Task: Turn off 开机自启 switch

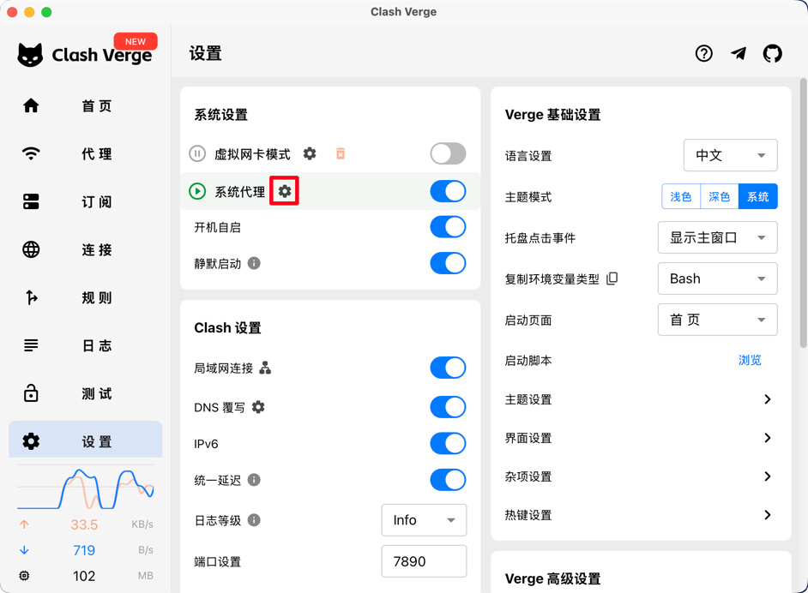Action: [x=448, y=227]
